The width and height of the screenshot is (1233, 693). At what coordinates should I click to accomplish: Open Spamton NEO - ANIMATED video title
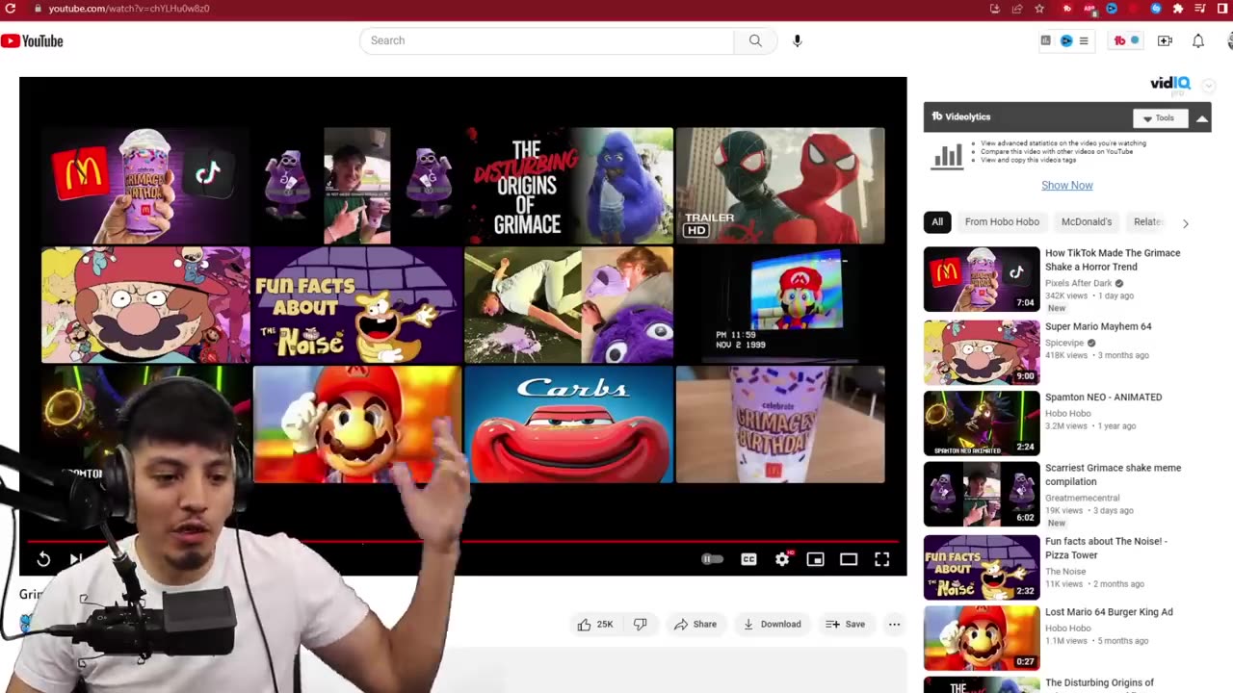pos(1104,397)
